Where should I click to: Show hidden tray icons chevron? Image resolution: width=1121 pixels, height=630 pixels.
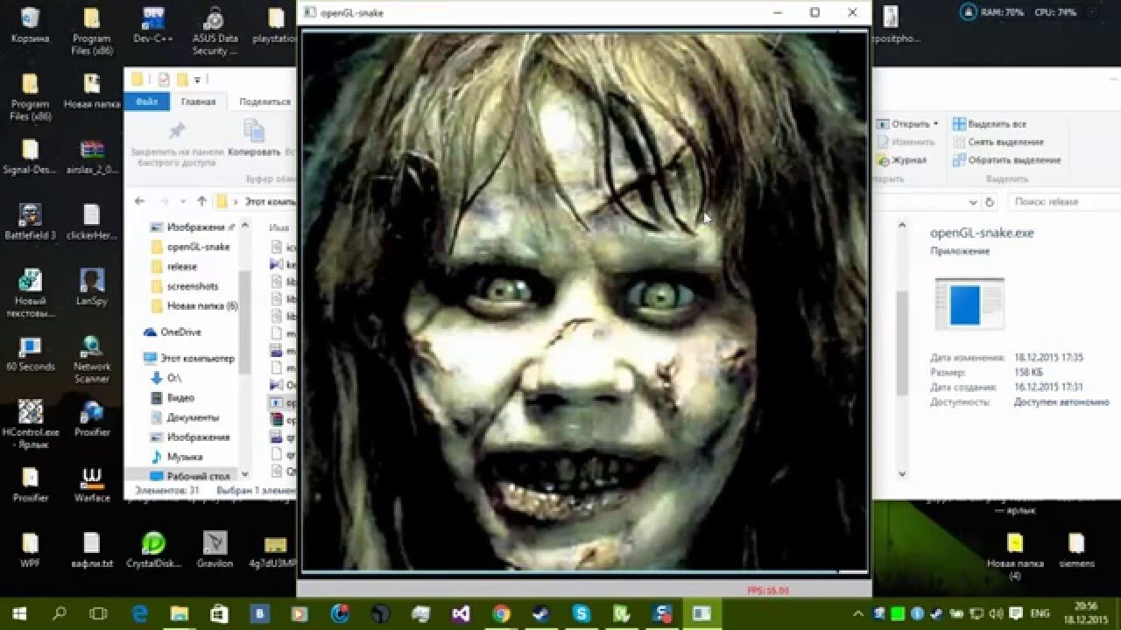(x=858, y=613)
